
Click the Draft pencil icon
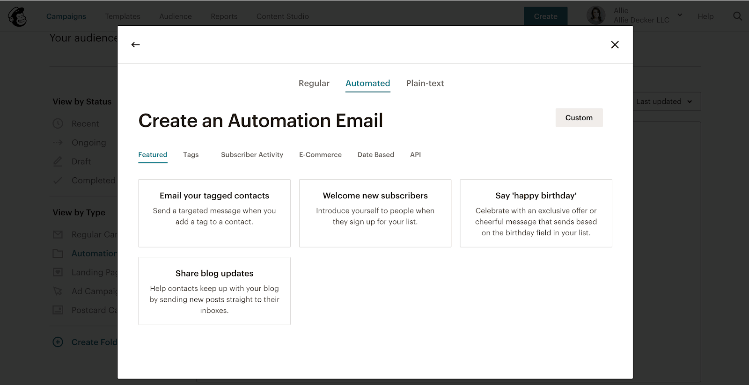click(x=58, y=161)
